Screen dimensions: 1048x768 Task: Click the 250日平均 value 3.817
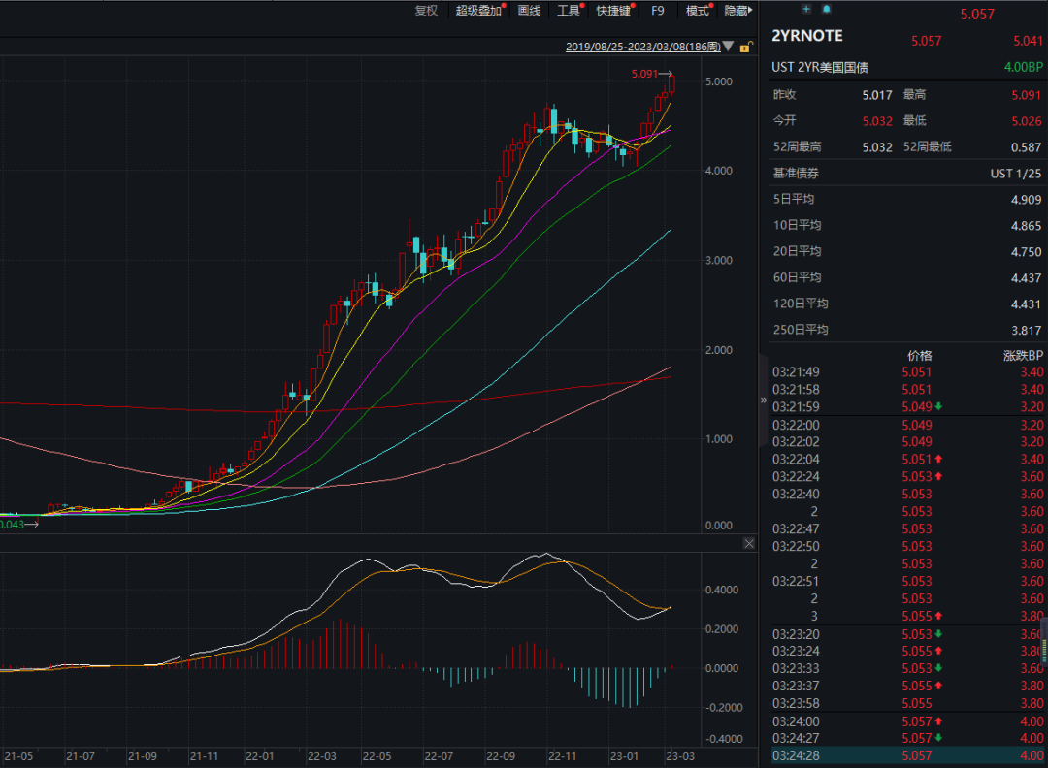click(x=1027, y=330)
